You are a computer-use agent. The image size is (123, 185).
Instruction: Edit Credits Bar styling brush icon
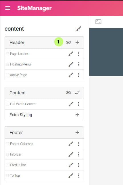click(x=71, y=165)
